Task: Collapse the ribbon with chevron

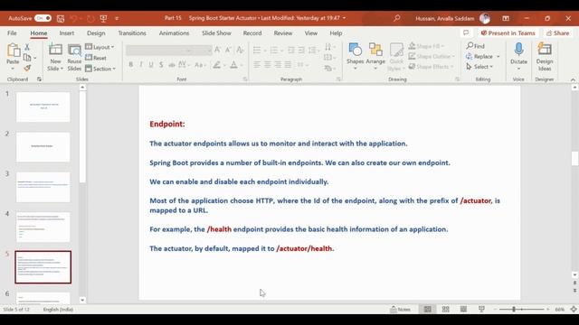Action: [x=573, y=79]
